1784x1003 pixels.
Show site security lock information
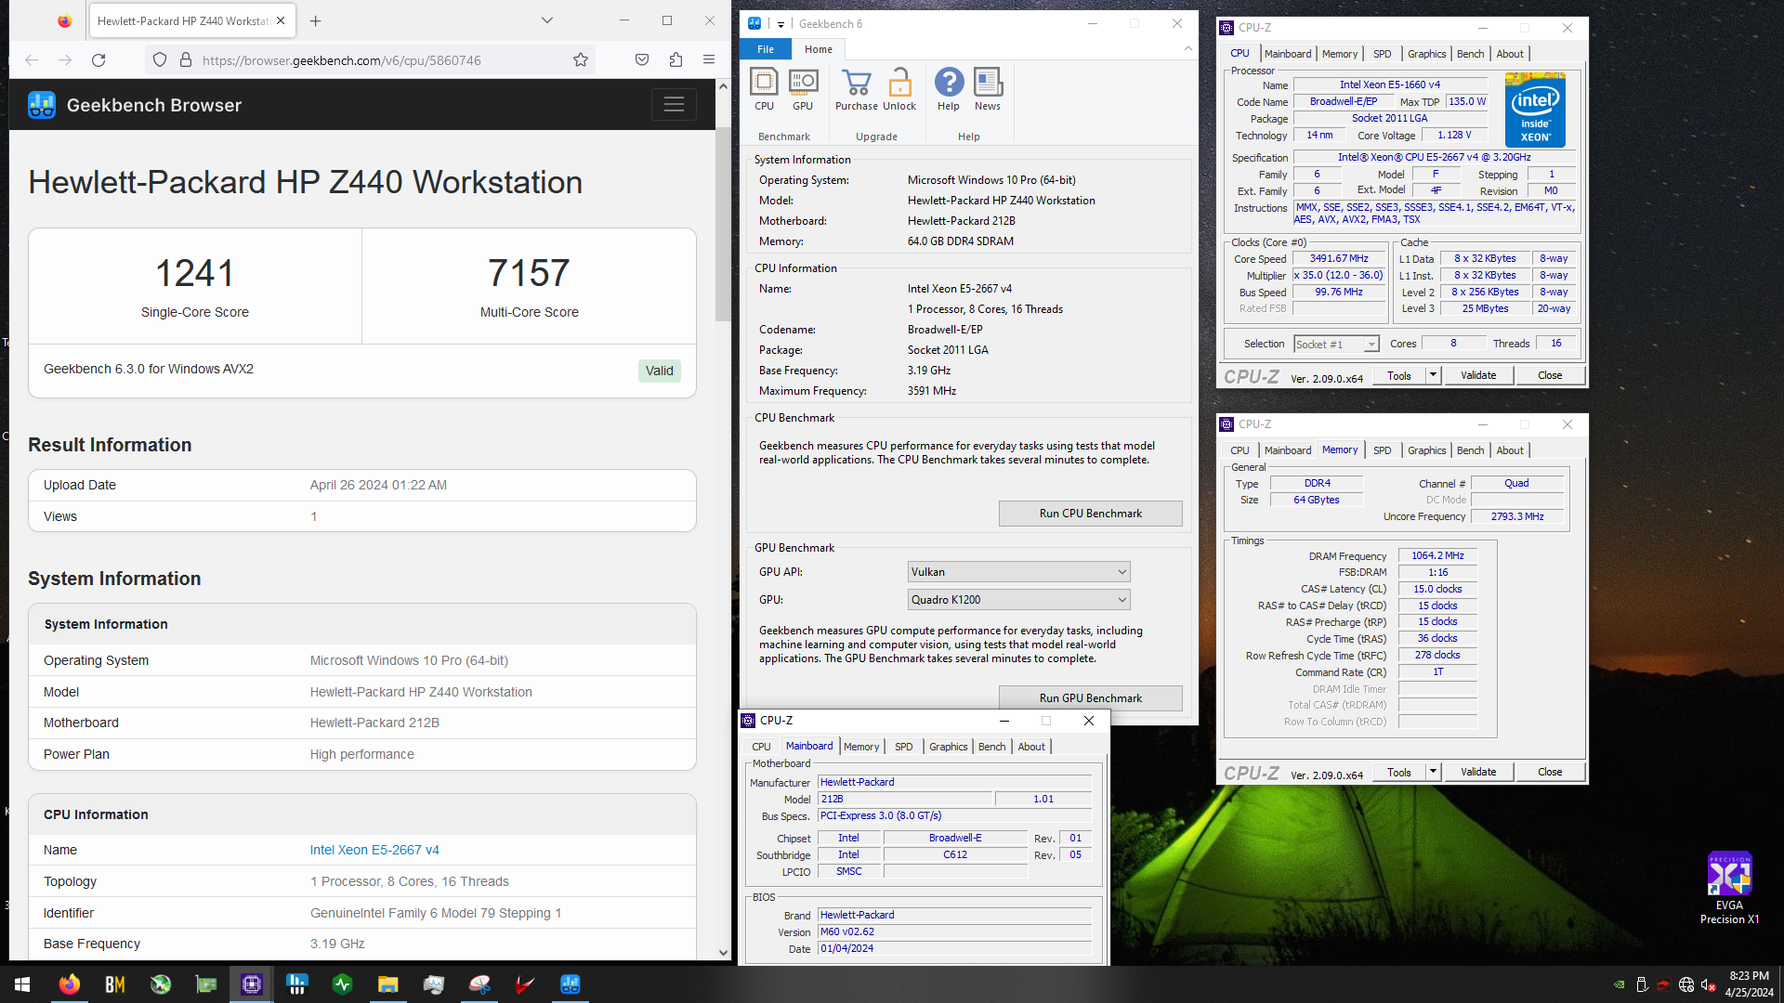[x=186, y=60]
